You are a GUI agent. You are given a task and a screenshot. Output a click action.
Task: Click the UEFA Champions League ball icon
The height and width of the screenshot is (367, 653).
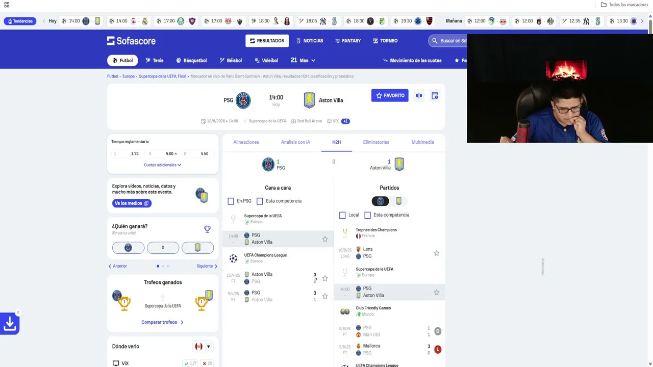tap(233, 258)
